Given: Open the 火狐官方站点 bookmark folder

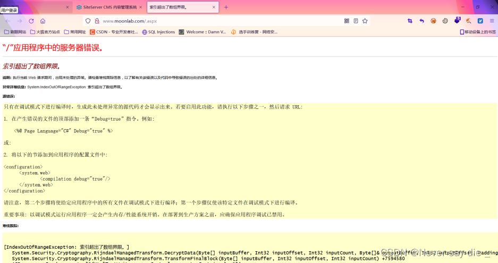Looking at the screenshot, I should [x=45, y=32].
